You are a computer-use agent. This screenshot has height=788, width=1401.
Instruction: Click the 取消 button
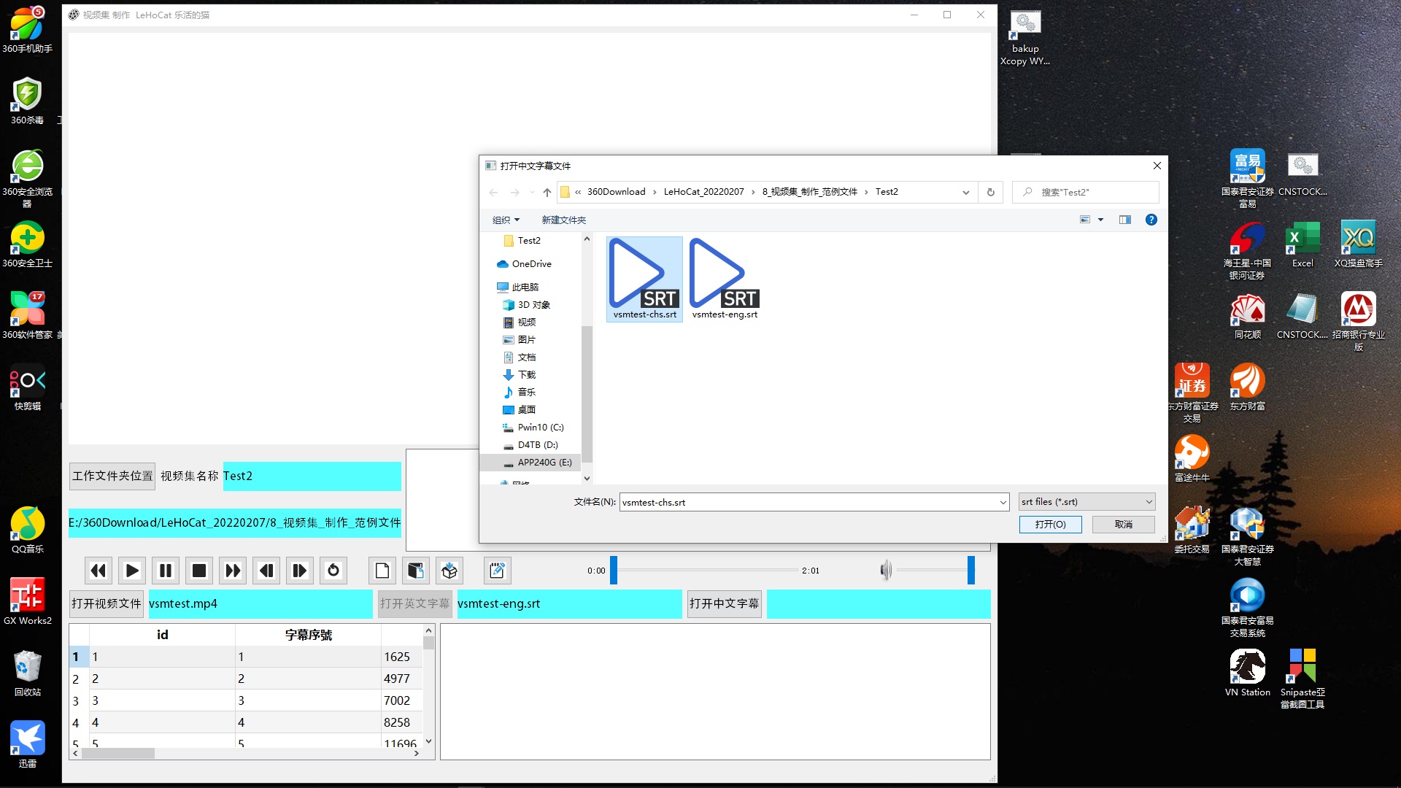tap(1123, 525)
